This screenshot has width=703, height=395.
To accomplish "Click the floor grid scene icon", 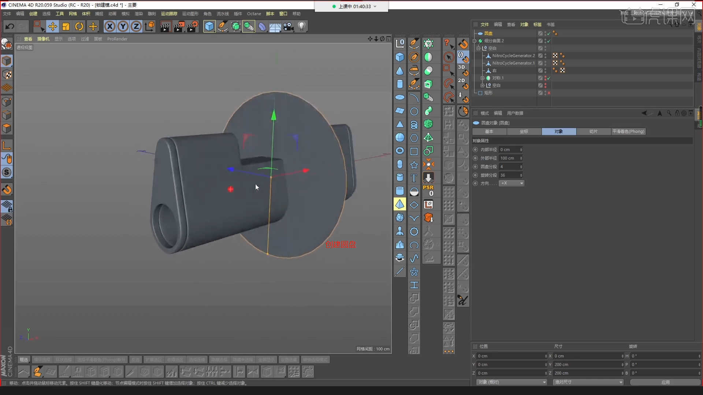I will tap(275, 26).
